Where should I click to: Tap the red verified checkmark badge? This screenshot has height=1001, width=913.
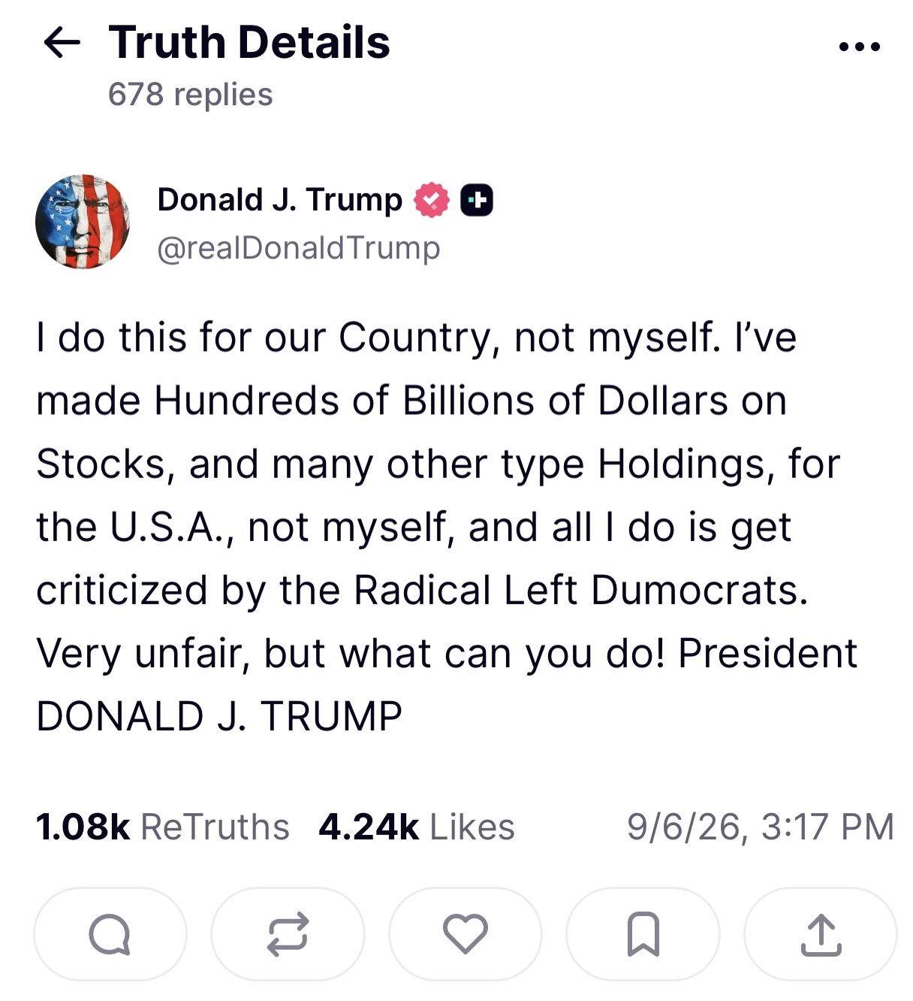[x=432, y=200]
